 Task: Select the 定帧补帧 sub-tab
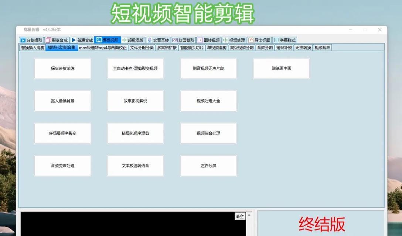(x=284, y=48)
